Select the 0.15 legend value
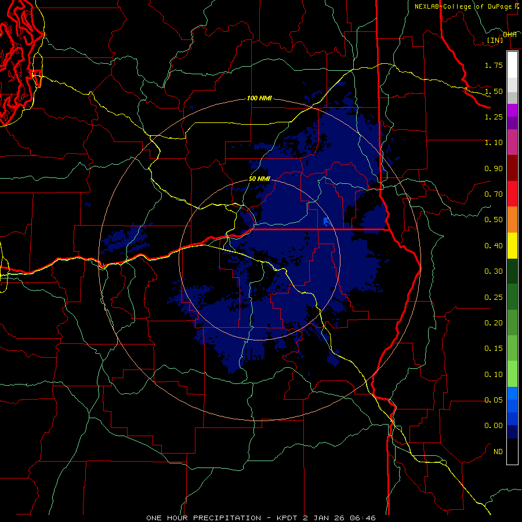 (494, 349)
